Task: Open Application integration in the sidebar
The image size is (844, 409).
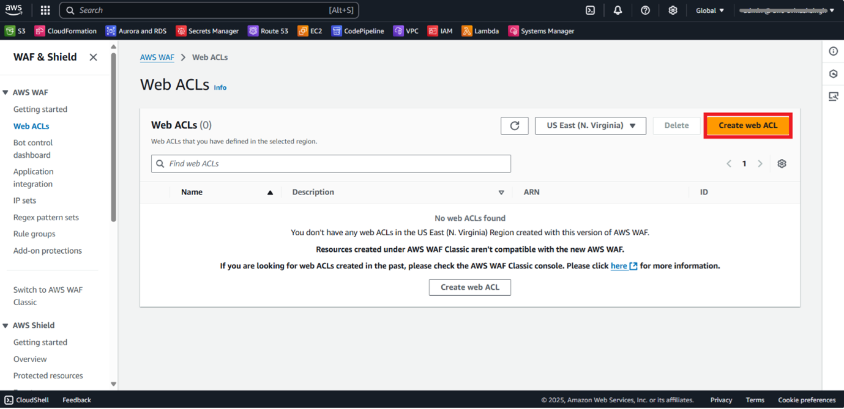Action: [x=34, y=178]
